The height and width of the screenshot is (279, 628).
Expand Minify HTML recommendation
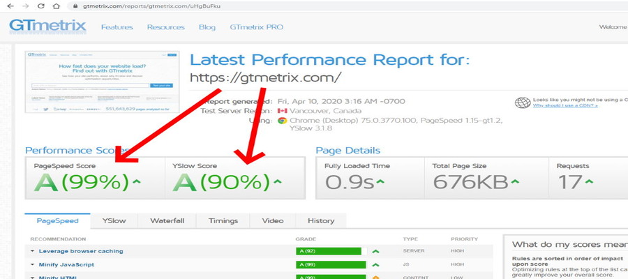coord(32,277)
